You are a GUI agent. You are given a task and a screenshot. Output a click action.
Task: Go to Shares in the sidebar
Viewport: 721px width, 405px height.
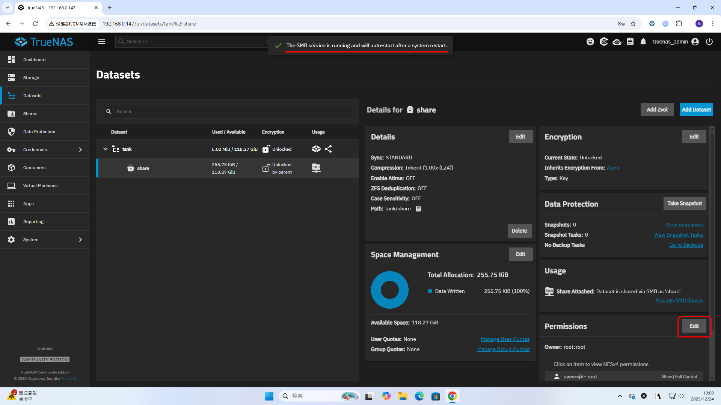(x=30, y=114)
